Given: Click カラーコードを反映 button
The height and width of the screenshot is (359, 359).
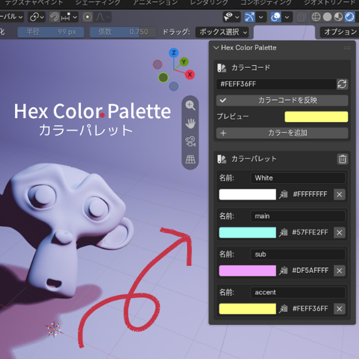Looking at the screenshot, I should (x=282, y=100).
